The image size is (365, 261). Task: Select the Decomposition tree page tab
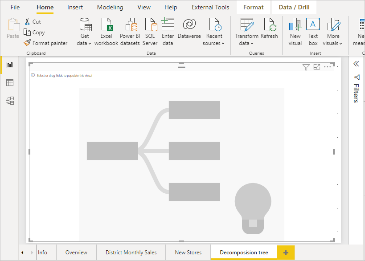[244, 253]
